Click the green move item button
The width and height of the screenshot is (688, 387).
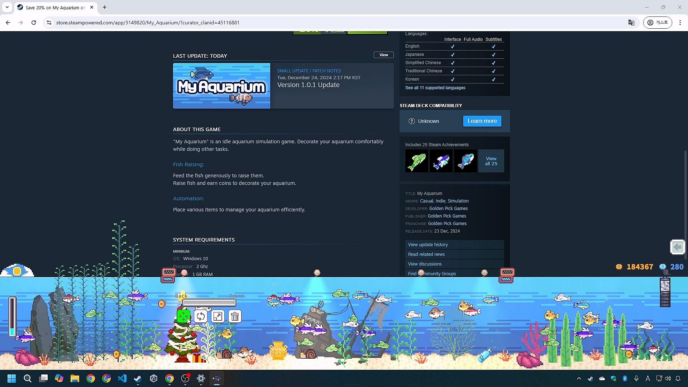[x=183, y=316]
